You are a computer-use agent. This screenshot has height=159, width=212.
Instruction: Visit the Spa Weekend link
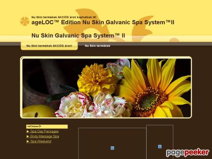(x=41, y=141)
